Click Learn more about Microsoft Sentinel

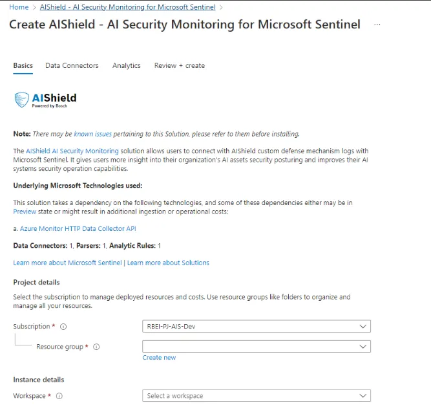[67, 263]
